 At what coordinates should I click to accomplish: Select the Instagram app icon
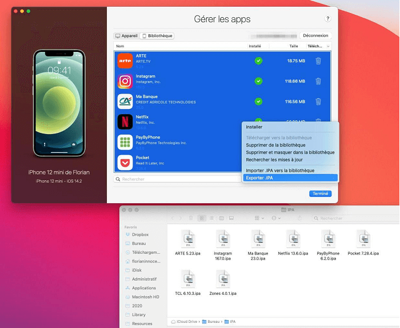[x=125, y=81]
